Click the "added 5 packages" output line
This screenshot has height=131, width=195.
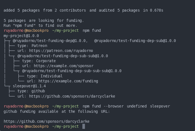[x=83, y=11]
